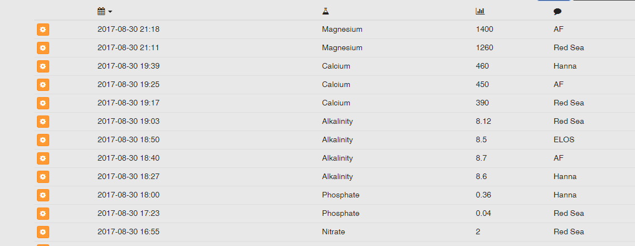Click gear button on Phosphate 0.36 row
The width and height of the screenshot is (635, 246).
(43, 195)
